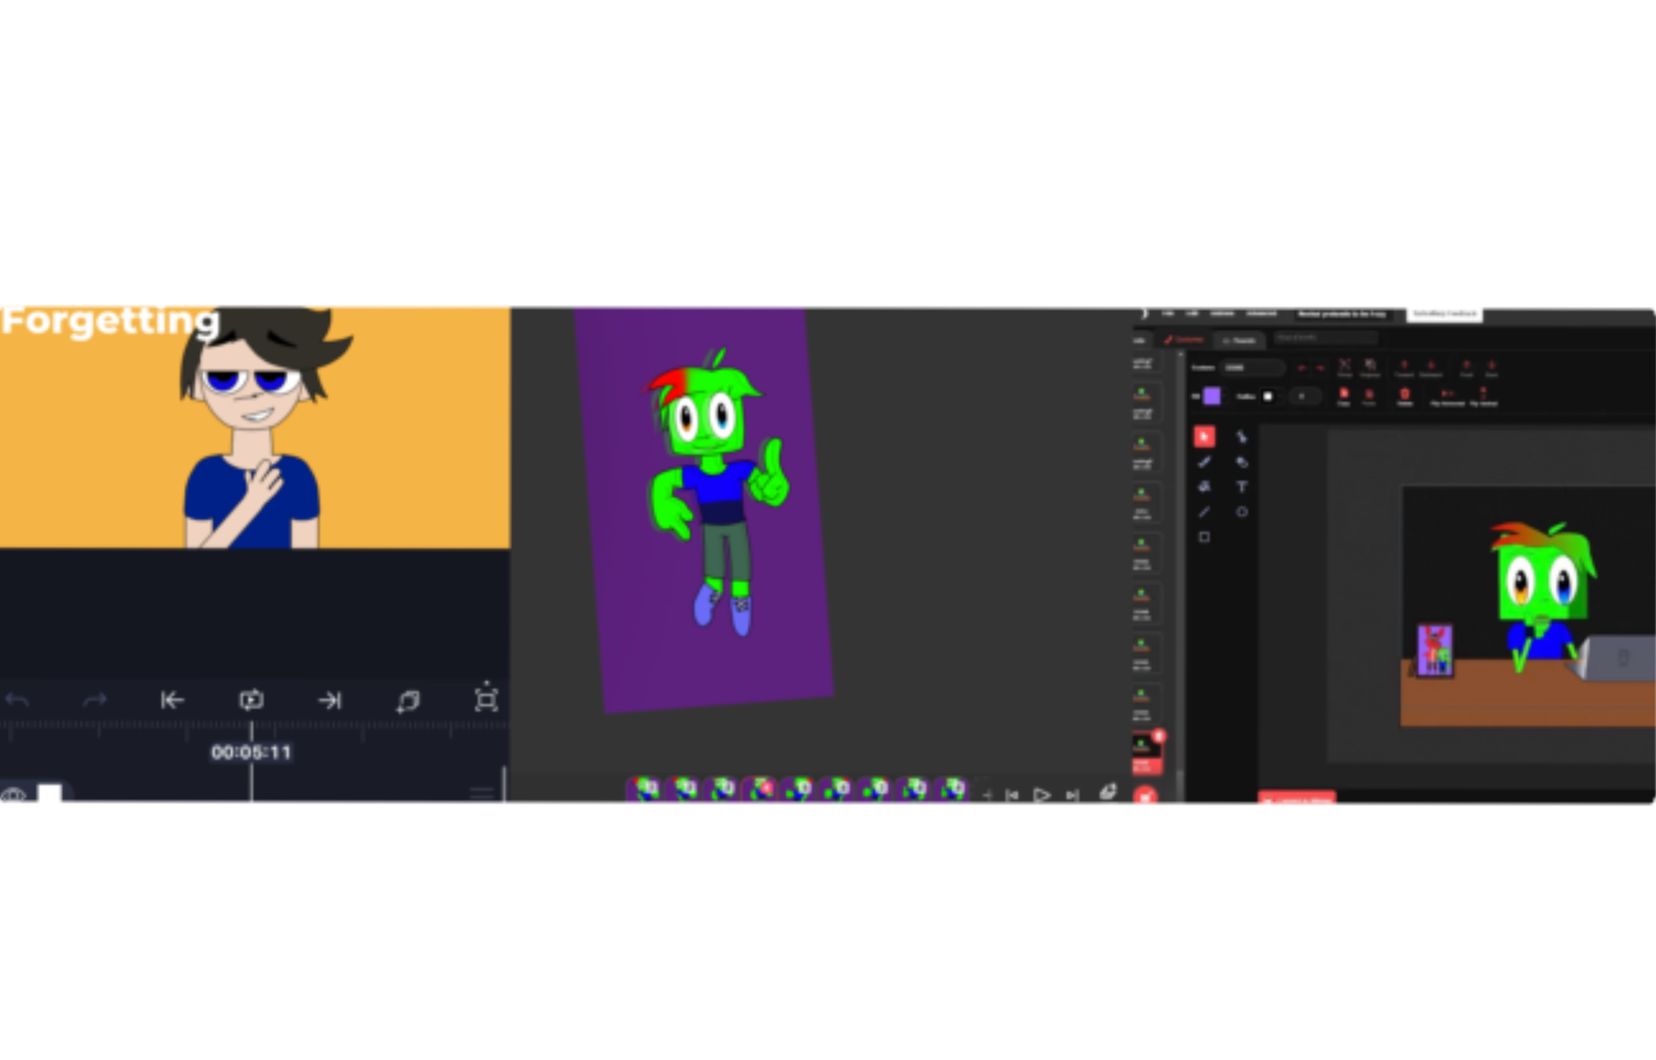Play the frame animation
The image size is (1656, 1060).
(1042, 796)
